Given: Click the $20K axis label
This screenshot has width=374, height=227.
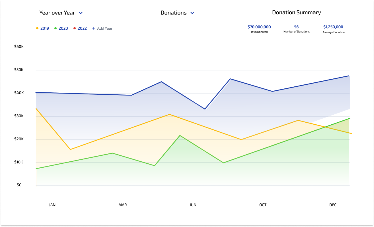Looking at the screenshot, I should pyautogui.click(x=19, y=139).
